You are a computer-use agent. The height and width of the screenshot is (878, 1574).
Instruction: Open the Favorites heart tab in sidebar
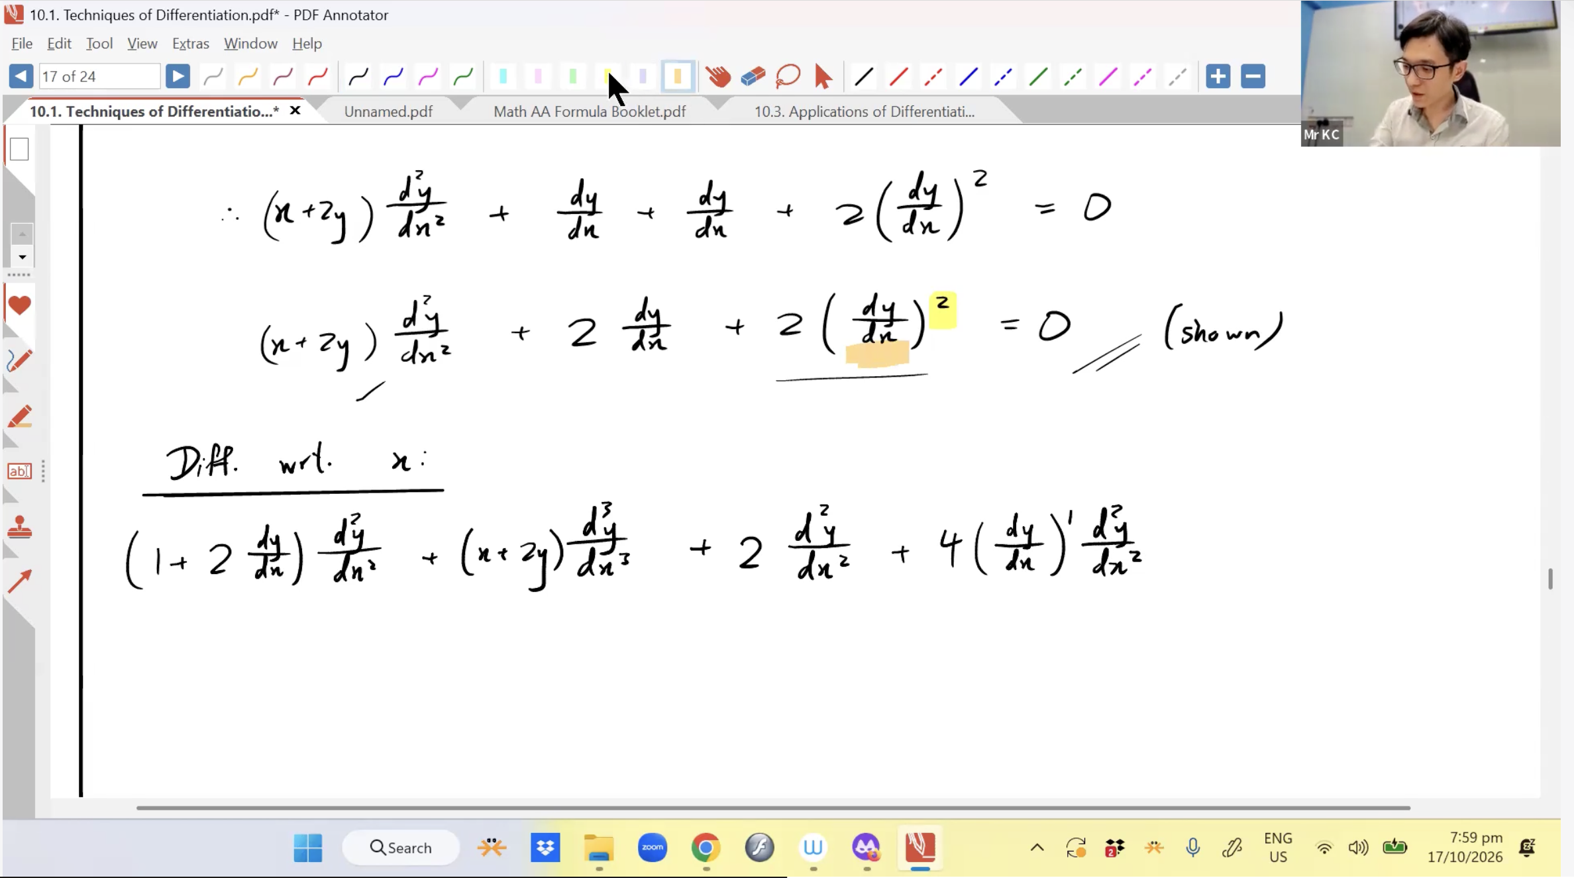[x=19, y=305]
